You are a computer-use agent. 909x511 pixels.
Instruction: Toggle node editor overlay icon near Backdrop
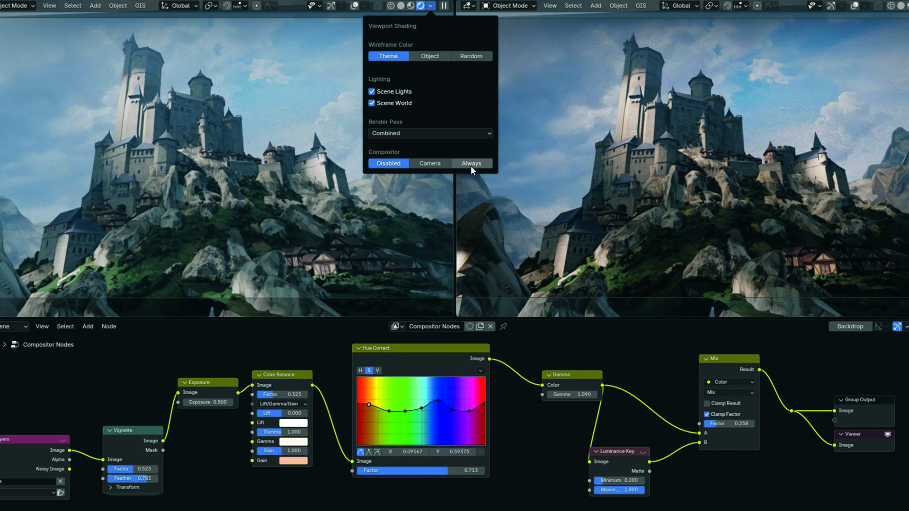pos(897,326)
